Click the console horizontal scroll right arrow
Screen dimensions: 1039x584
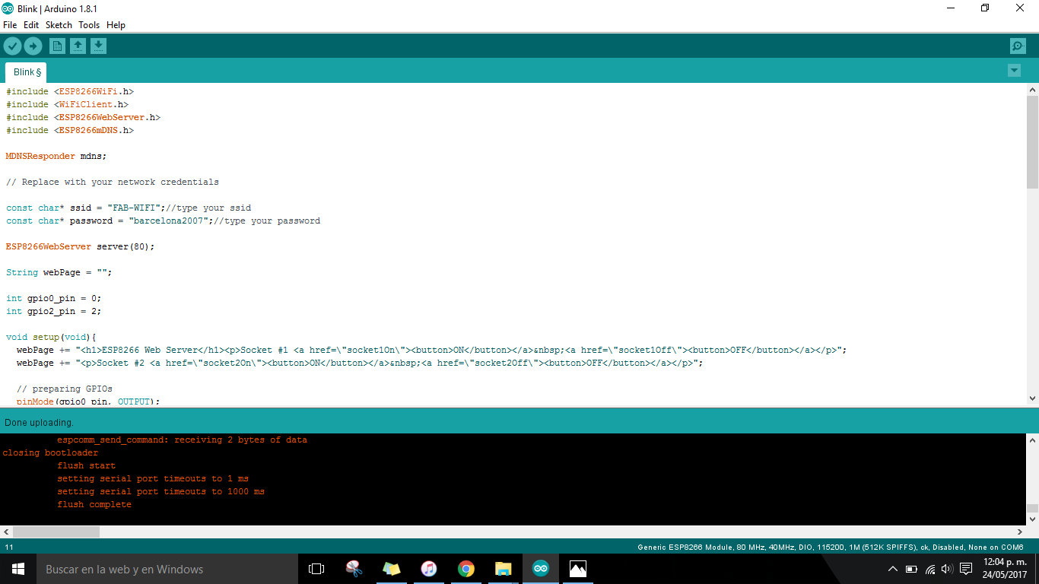tap(1020, 532)
